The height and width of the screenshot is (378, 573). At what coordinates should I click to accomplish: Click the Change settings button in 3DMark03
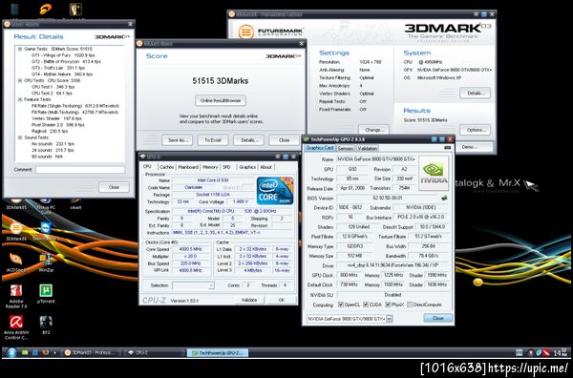373,130
